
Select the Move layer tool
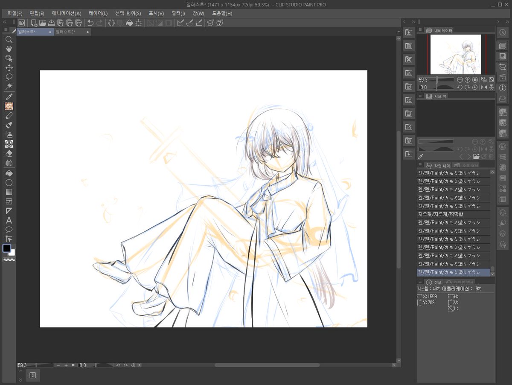pos(9,67)
